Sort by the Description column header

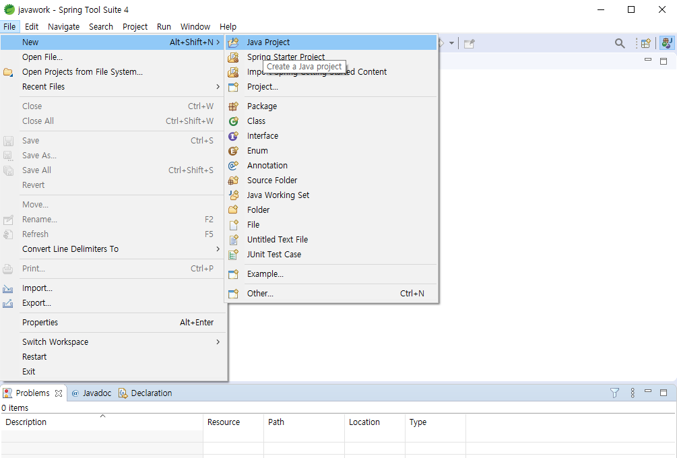pyautogui.click(x=102, y=422)
